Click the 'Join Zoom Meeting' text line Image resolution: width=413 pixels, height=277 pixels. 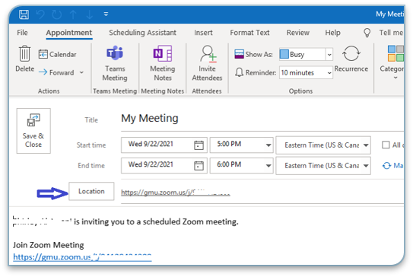pos(49,245)
